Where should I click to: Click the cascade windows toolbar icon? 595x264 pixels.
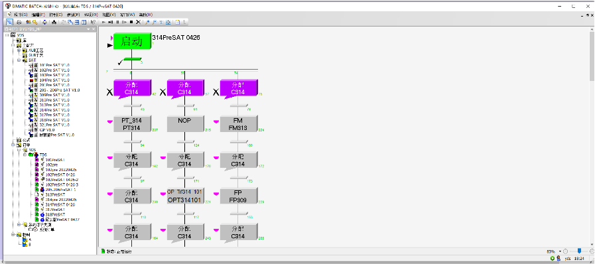point(70,22)
